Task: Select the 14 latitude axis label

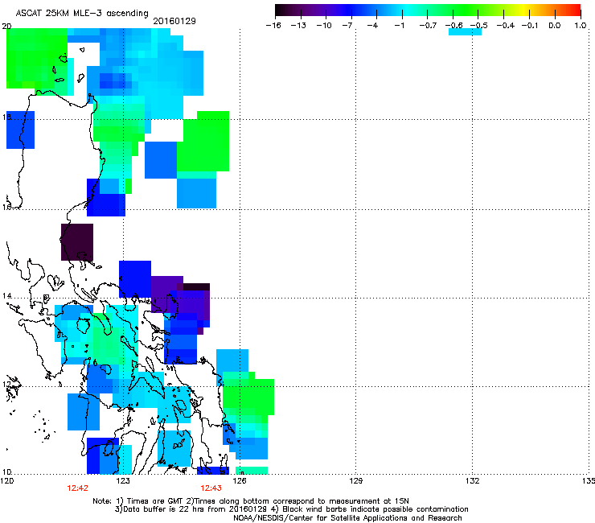Action: 6,296
